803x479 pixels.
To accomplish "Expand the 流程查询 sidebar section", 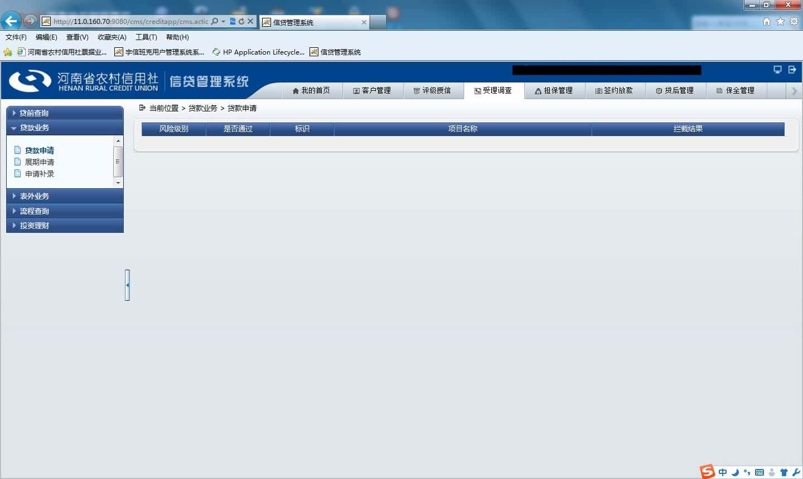I will pos(65,211).
